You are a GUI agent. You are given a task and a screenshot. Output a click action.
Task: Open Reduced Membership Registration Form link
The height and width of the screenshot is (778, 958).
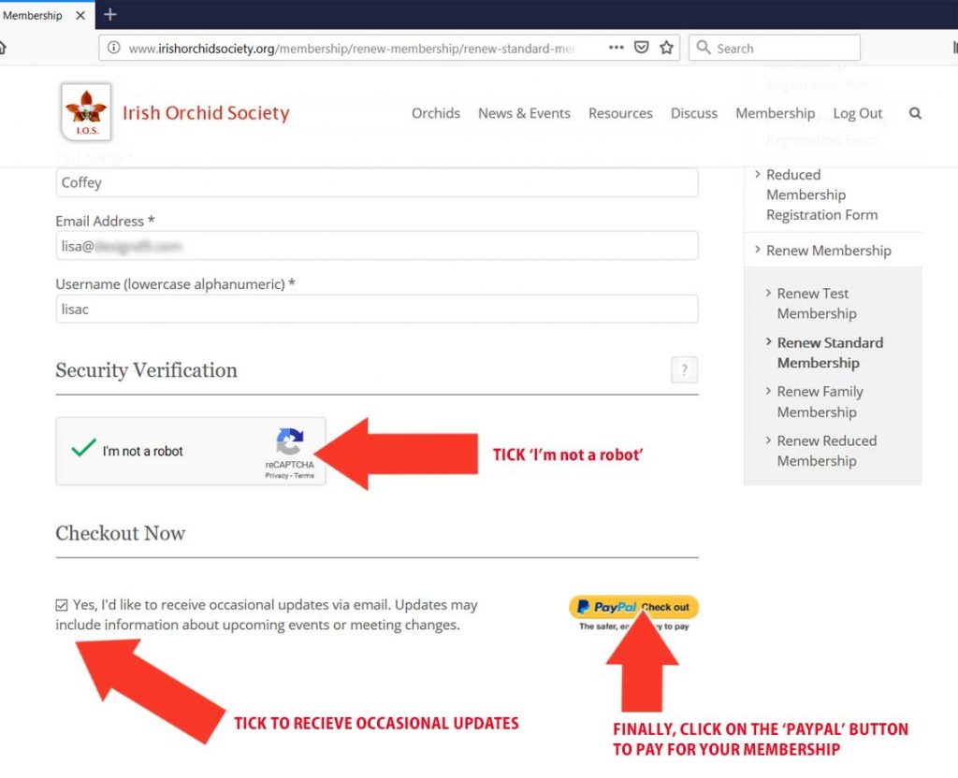click(821, 194)
